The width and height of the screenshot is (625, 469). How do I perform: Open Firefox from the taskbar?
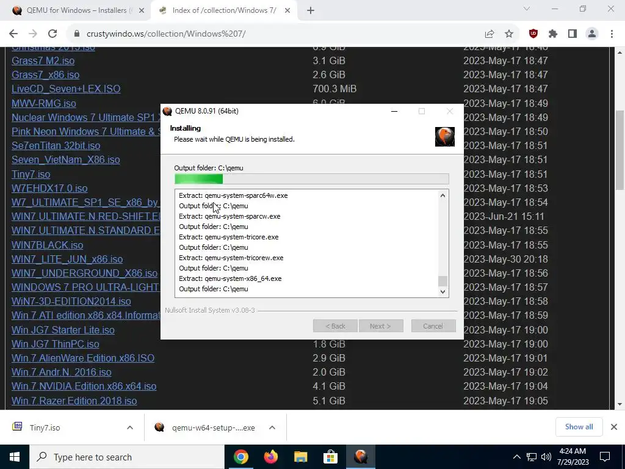coord(270,457)
